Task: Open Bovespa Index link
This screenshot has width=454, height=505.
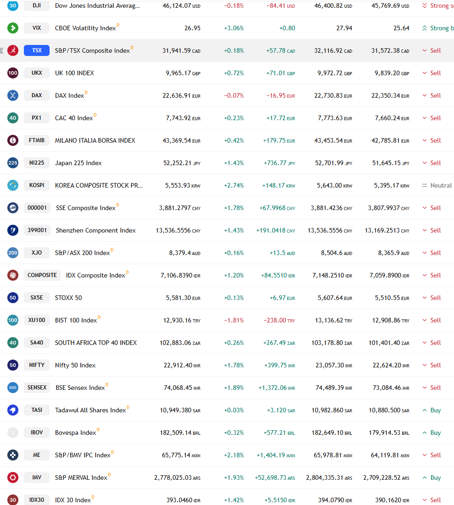Action: (75, 433)
